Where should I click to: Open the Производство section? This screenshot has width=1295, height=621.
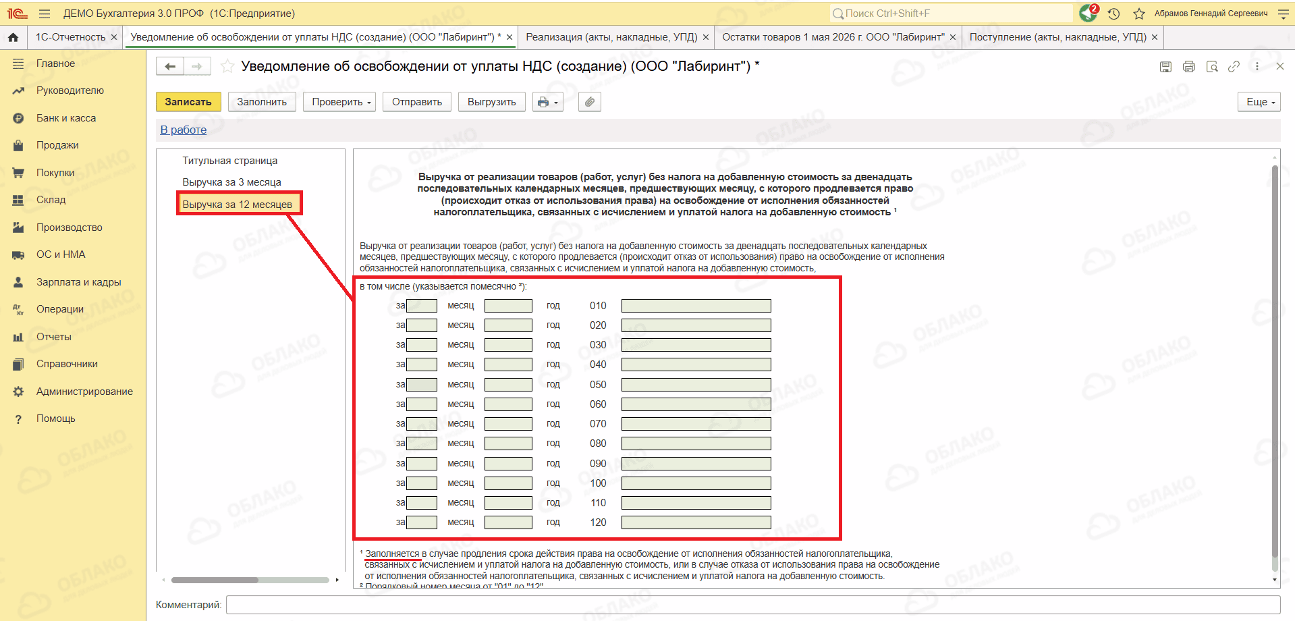70,227
